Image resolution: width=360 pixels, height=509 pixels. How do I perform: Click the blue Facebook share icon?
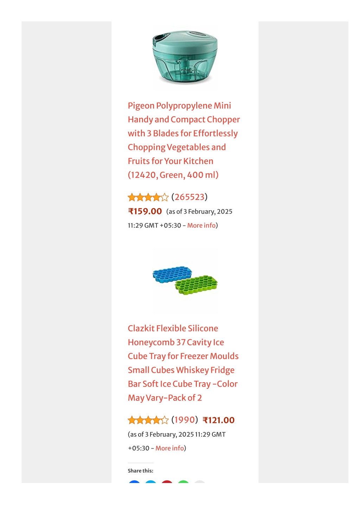(134, 482)
